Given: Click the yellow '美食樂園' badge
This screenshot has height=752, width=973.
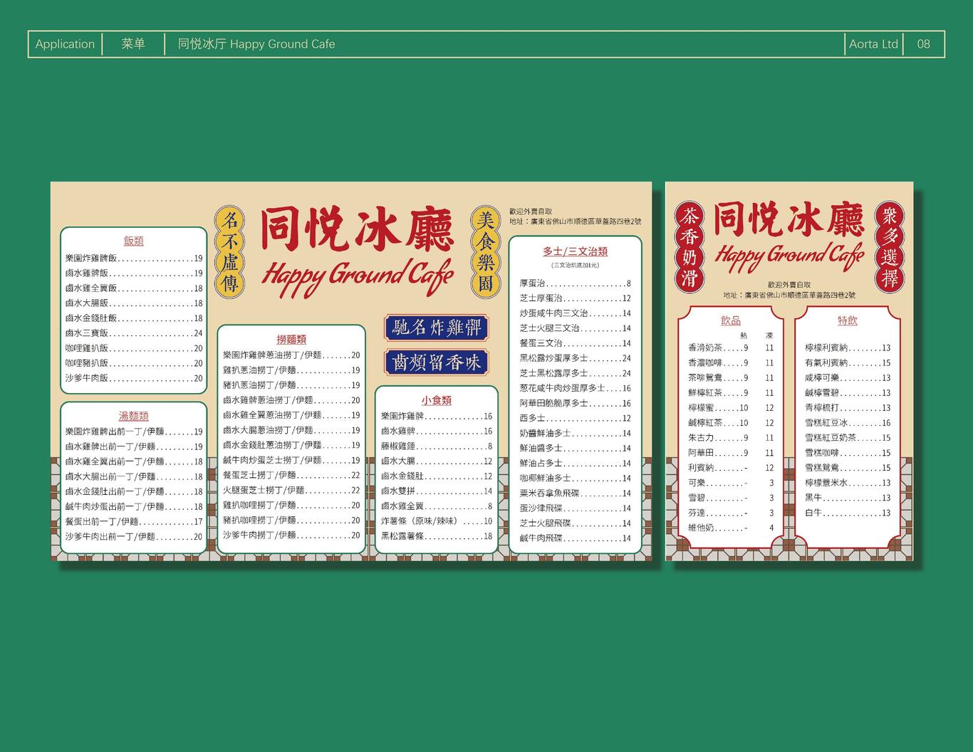Looking at the screenshot, I should click(486, 252).
